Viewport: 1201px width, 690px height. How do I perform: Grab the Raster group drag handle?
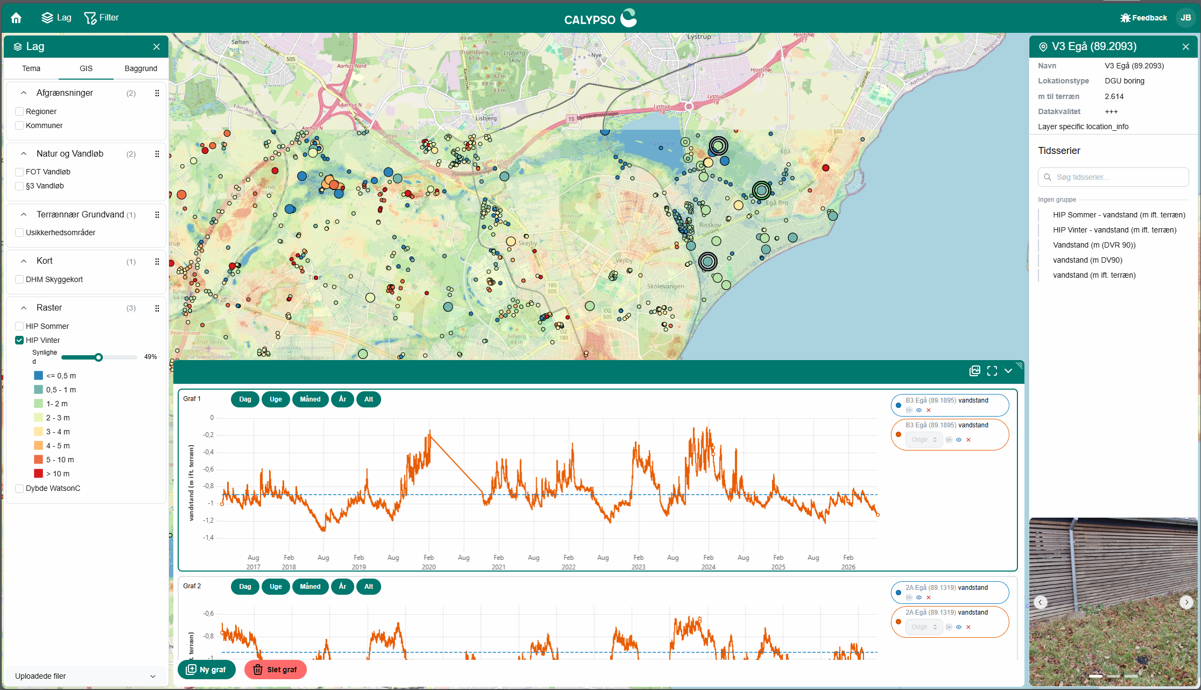[157, 308]
